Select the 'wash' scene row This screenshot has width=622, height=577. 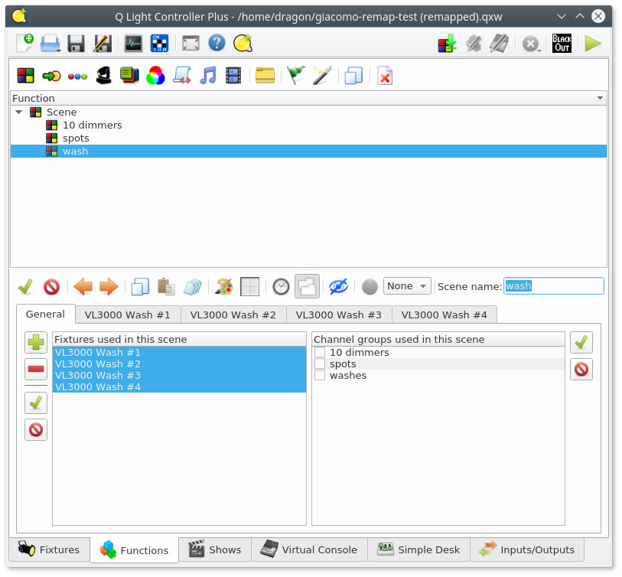click(308, 152)
